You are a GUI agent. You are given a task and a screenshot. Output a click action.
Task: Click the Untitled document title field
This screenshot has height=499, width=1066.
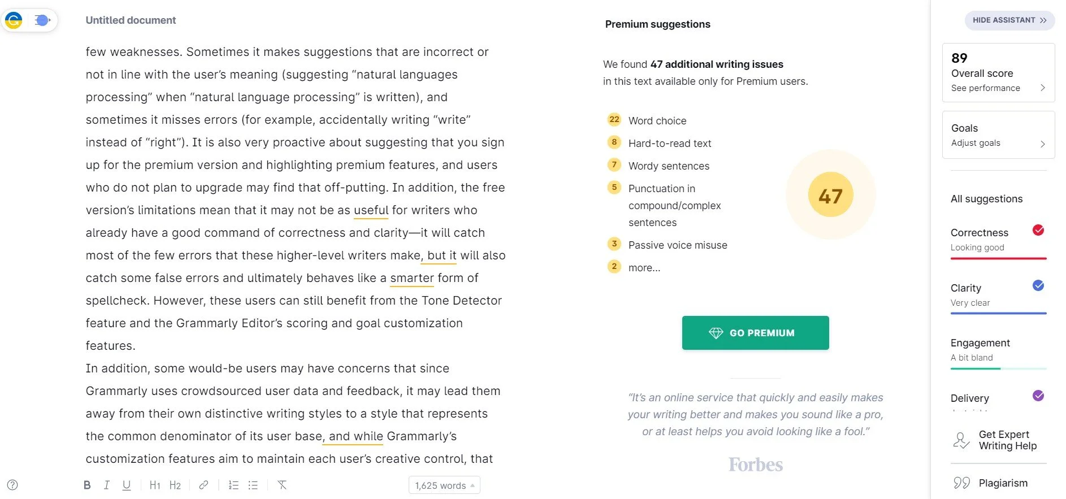point(131,20)
